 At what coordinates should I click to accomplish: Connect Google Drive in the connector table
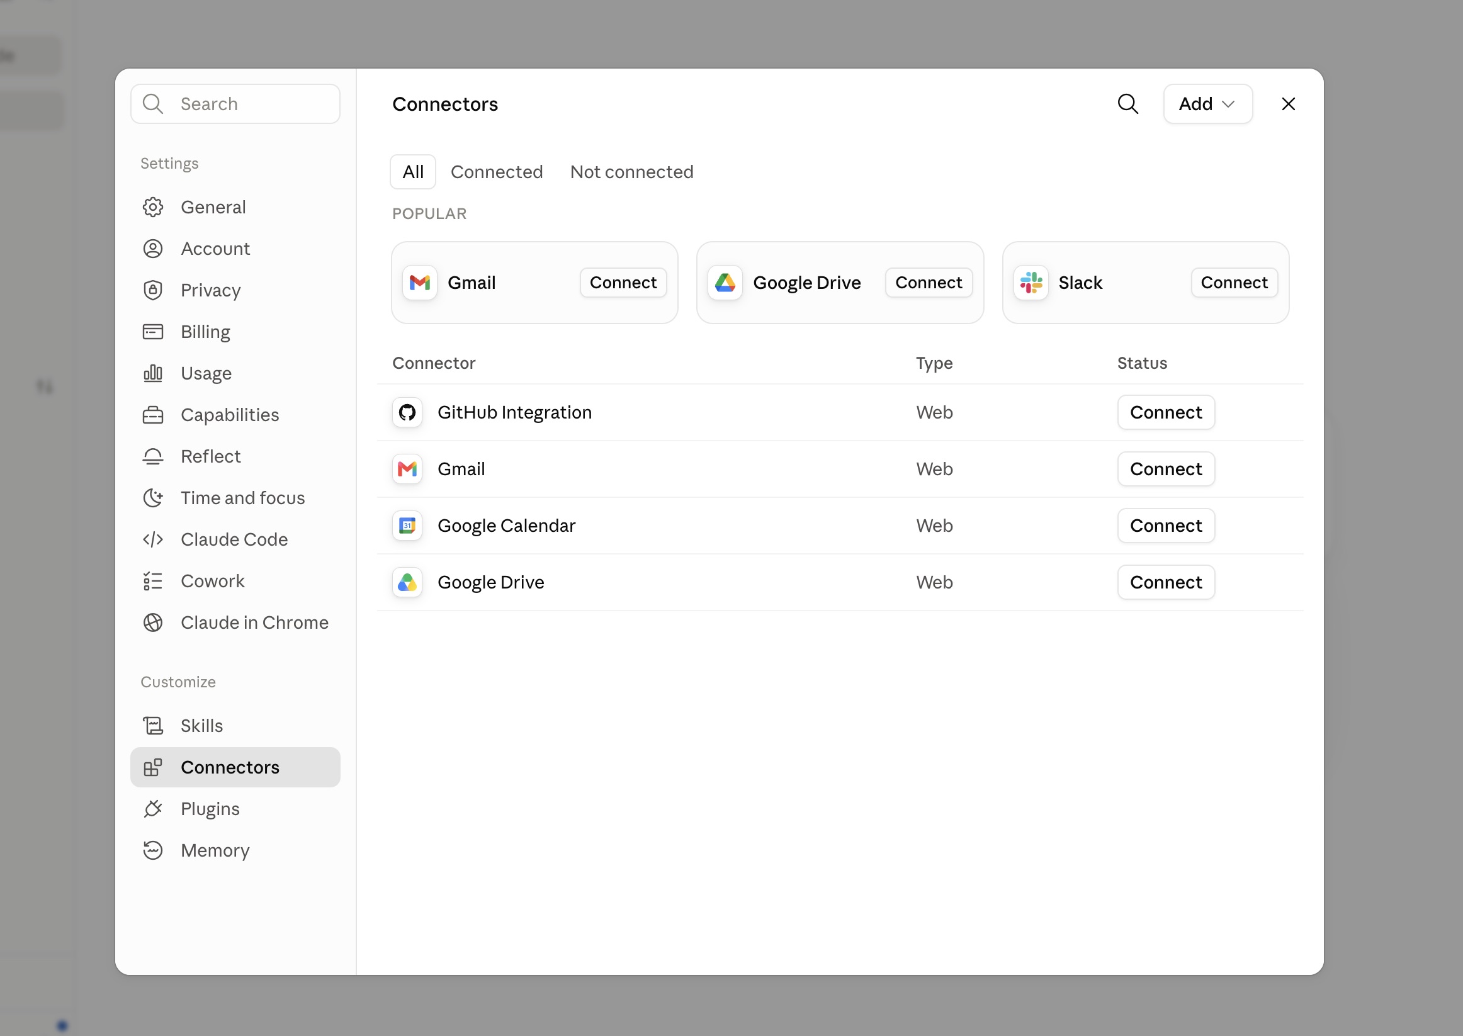coord(1166,582)
